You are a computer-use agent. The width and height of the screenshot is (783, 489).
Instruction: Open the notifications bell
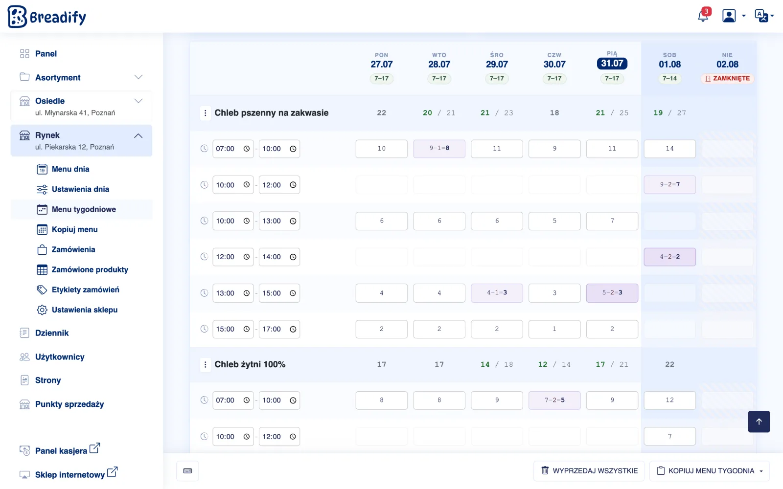(703, 16)
